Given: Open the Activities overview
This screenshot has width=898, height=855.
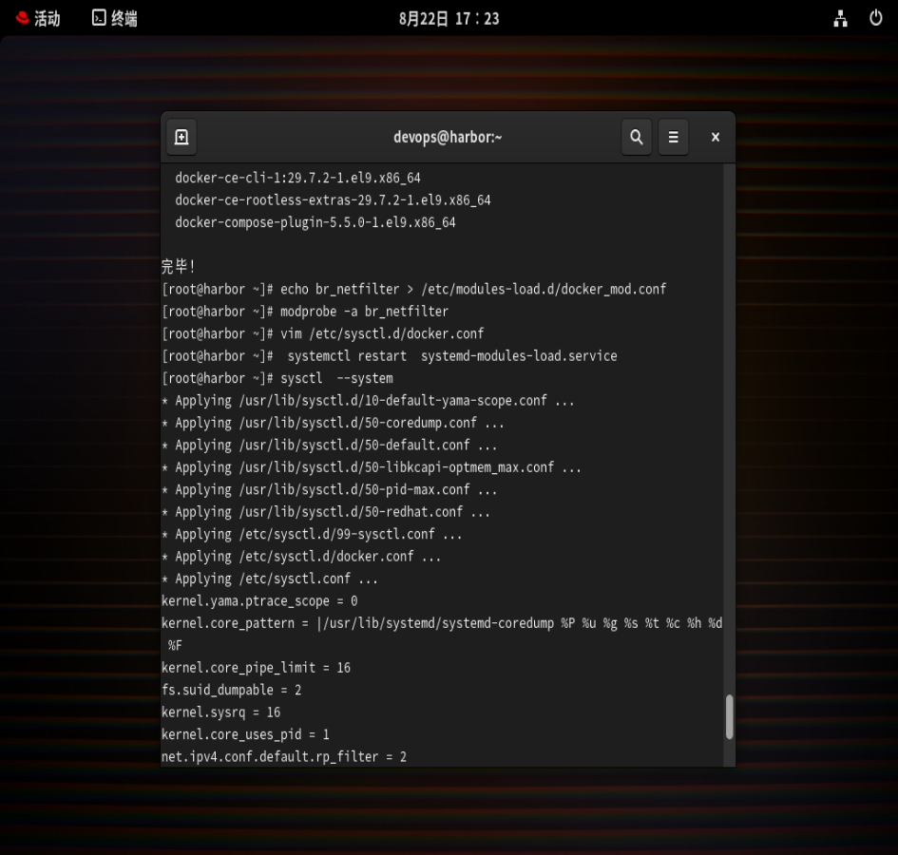Looking at the screenshot, I should 38,18.
